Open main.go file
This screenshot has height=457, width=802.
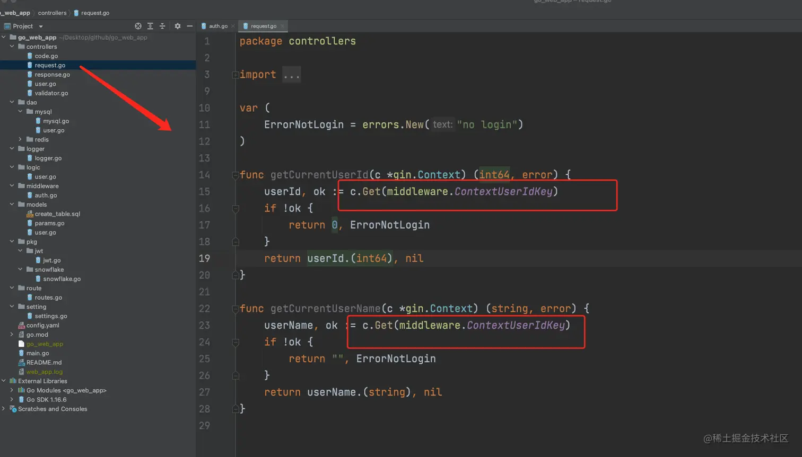(x=38, y=353)
